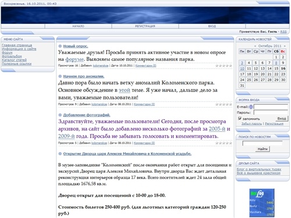Click the bullet icon beside Начнем про аномалии
The height and width of the screenshot is (218, 291).
click(x=60, y=76)
